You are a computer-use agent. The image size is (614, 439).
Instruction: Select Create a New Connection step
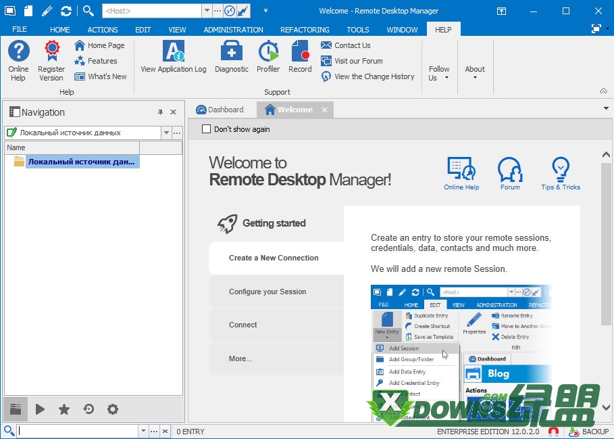pos(276,258)
